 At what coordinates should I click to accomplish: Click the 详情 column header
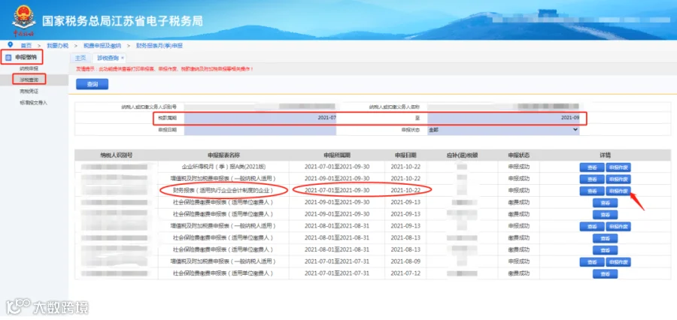click(x=606, y=155)
